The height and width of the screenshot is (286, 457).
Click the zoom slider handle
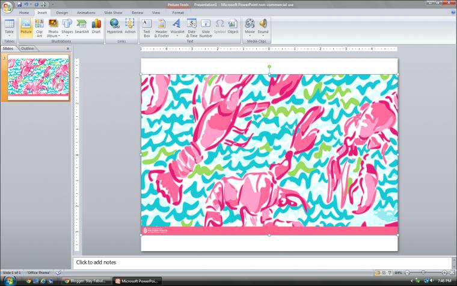tap(423, 273)
